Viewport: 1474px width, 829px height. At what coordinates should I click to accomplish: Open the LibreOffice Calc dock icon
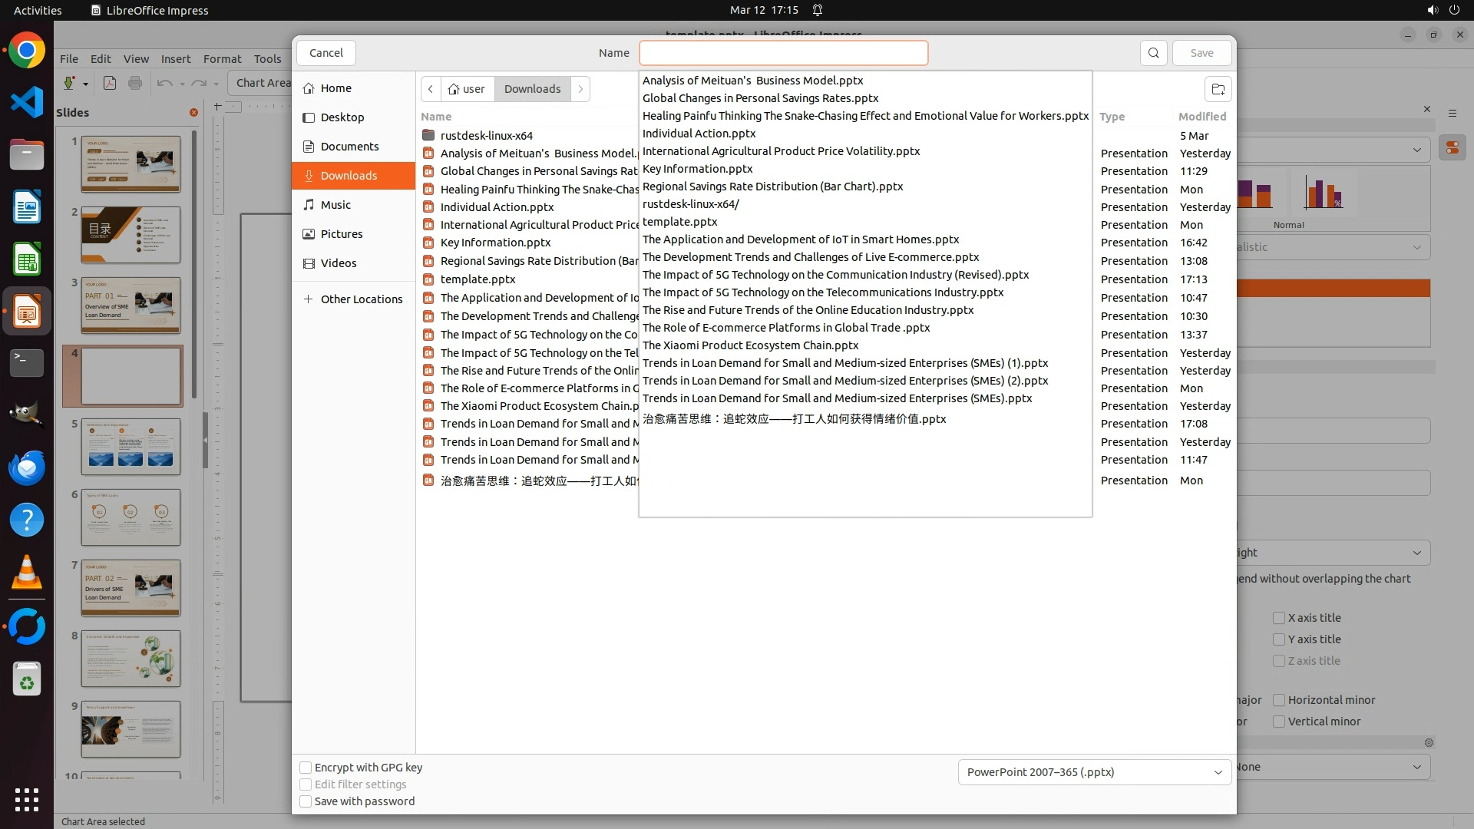[x=27, y=259]
